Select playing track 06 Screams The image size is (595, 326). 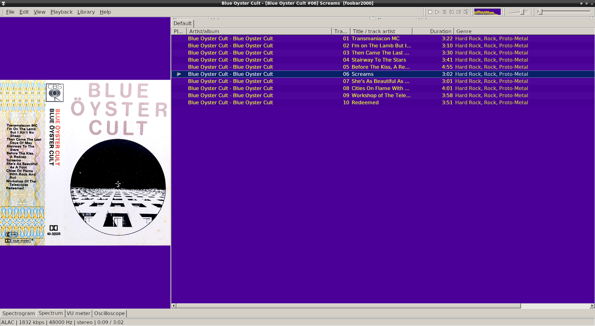(x=383, y=74)
